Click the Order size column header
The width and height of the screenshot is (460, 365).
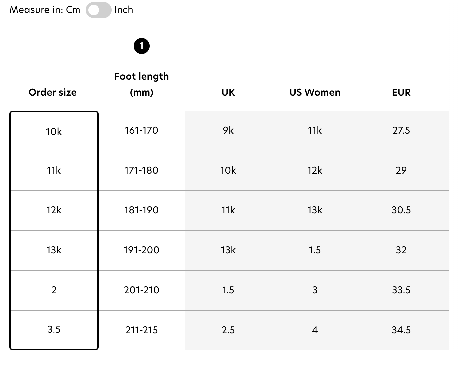tap(53, 92)
